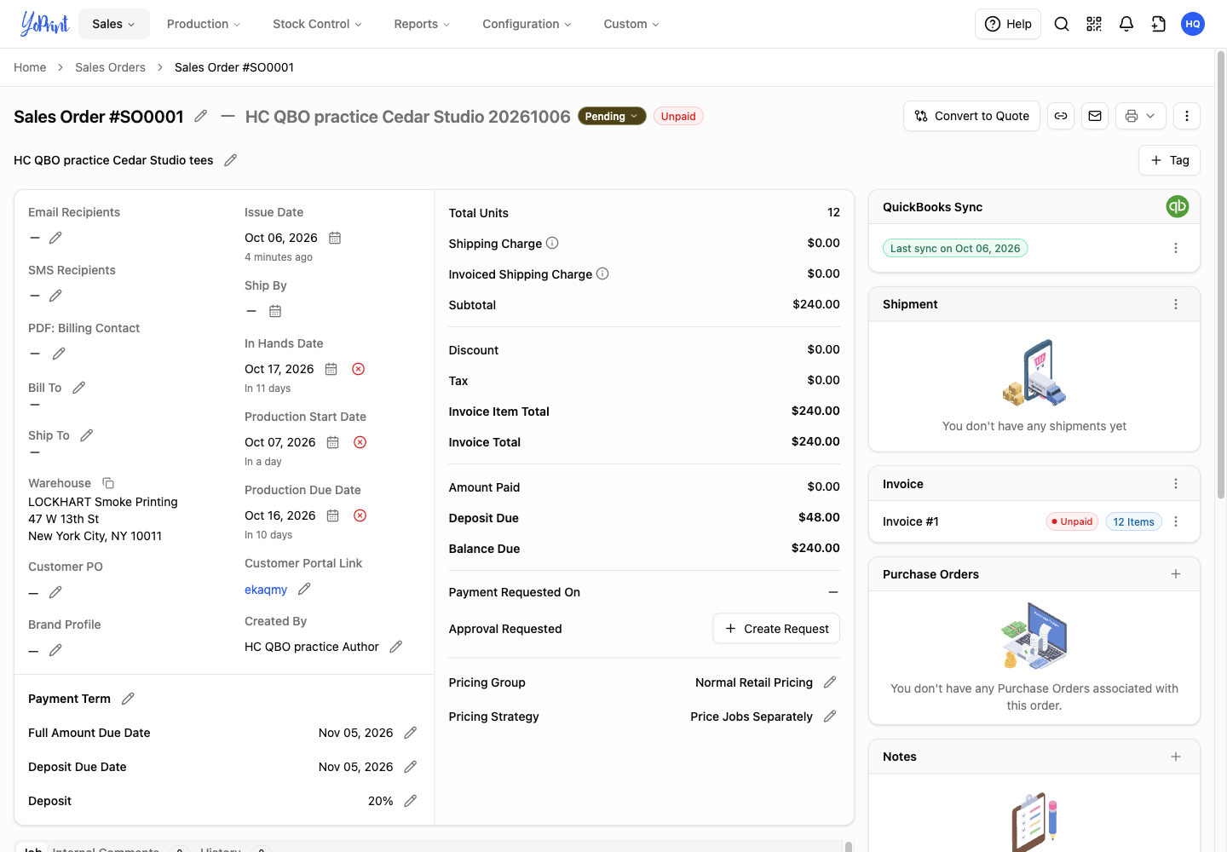Viewport: 1227px width, 852px height.
Task: Click the HQ user avatar
Action: point(1193,24)
